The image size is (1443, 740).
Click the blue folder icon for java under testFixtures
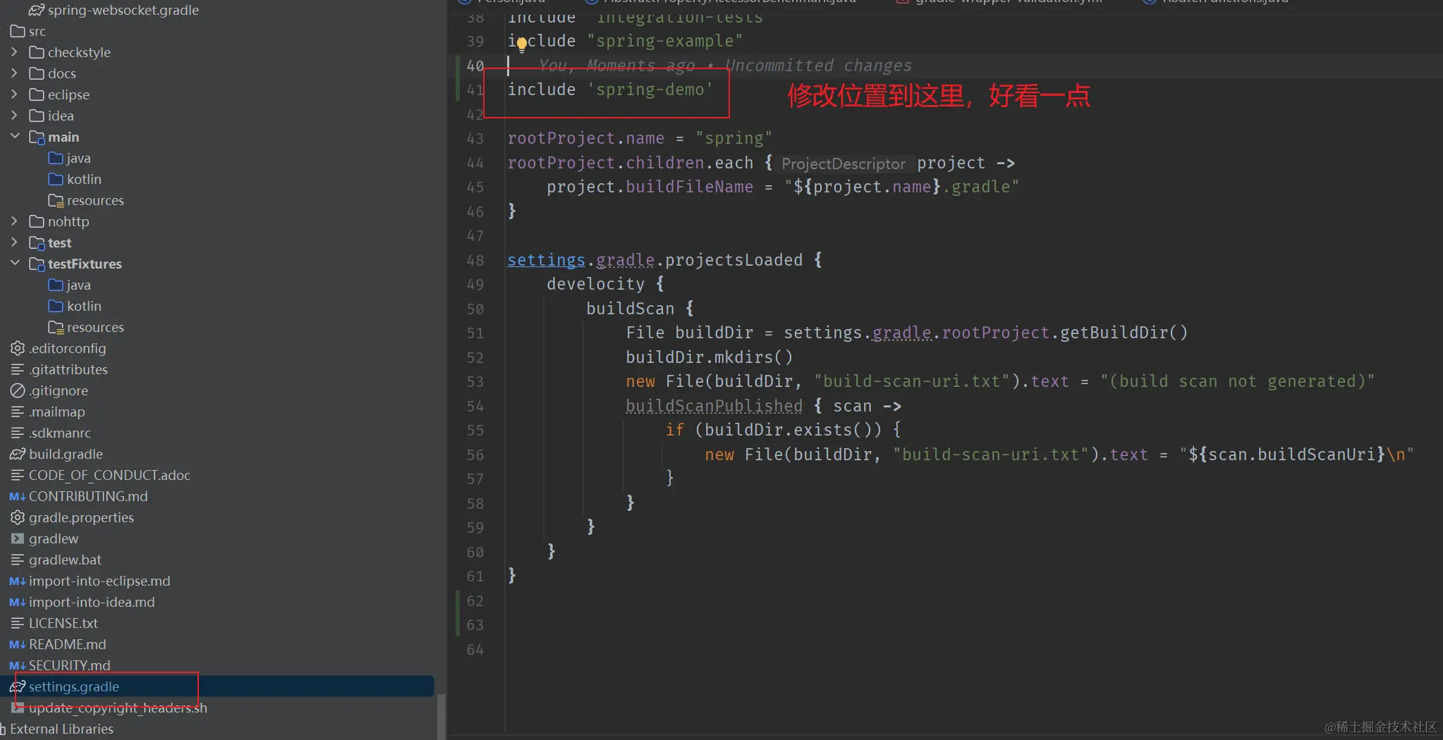pos(56,285)
